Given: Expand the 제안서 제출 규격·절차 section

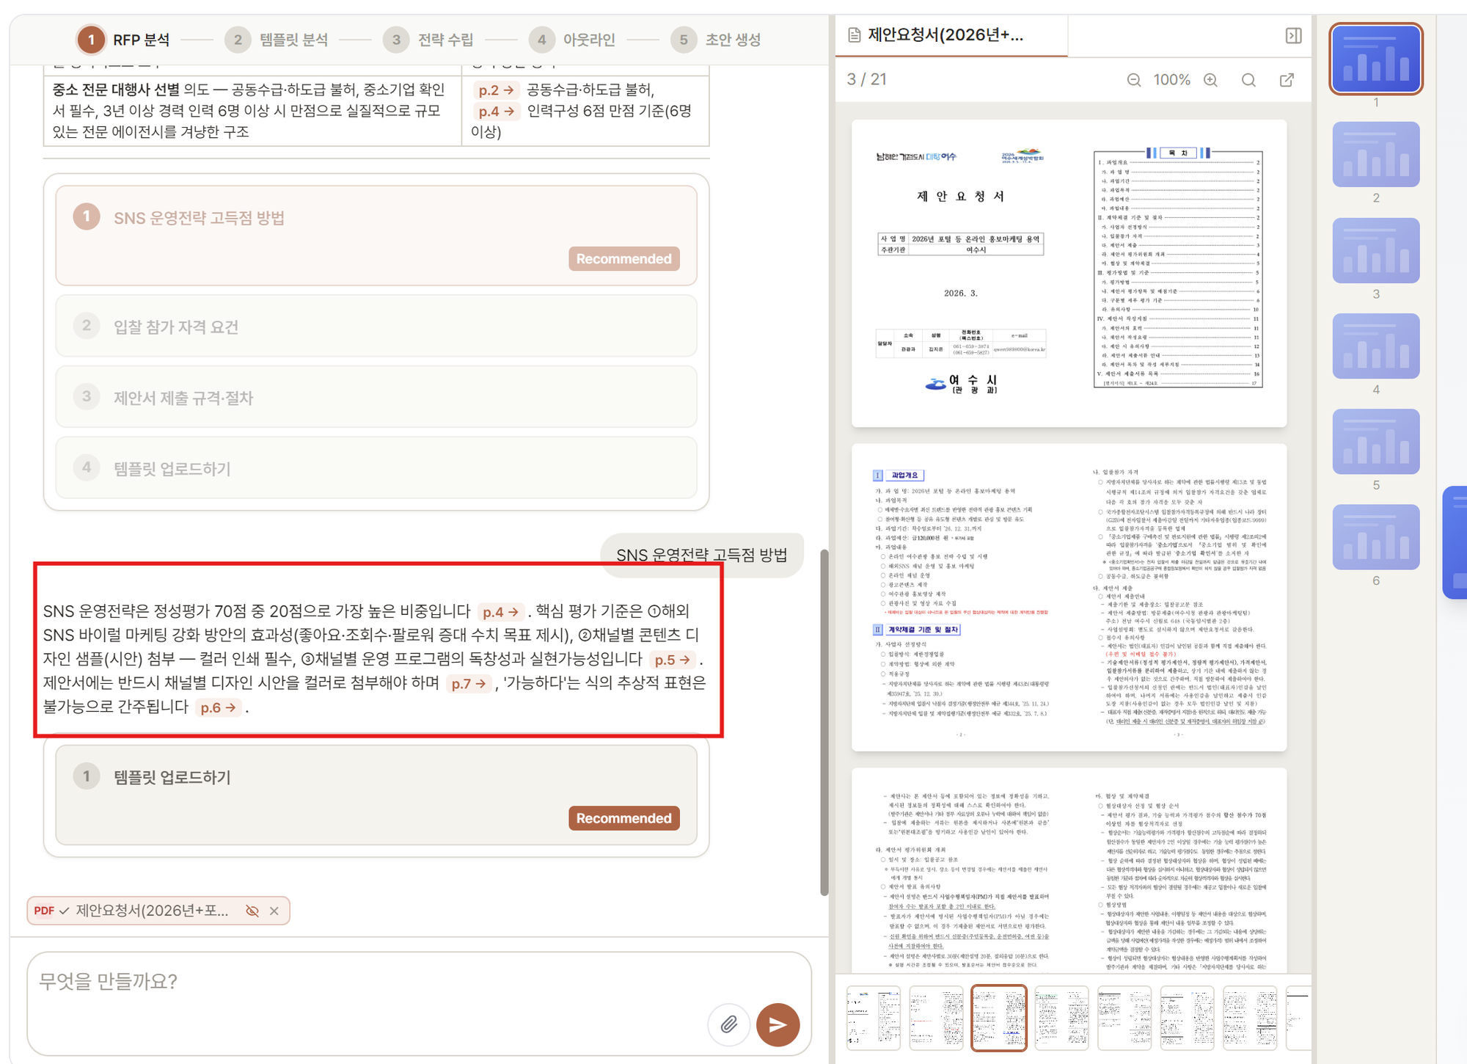Looking at the screenshot, I should pos(183,398).
